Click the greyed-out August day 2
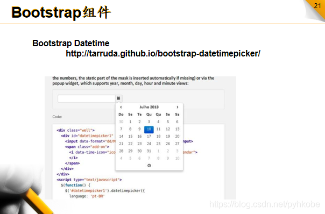The height and width of the screenshot is (214, 325). 168,151
